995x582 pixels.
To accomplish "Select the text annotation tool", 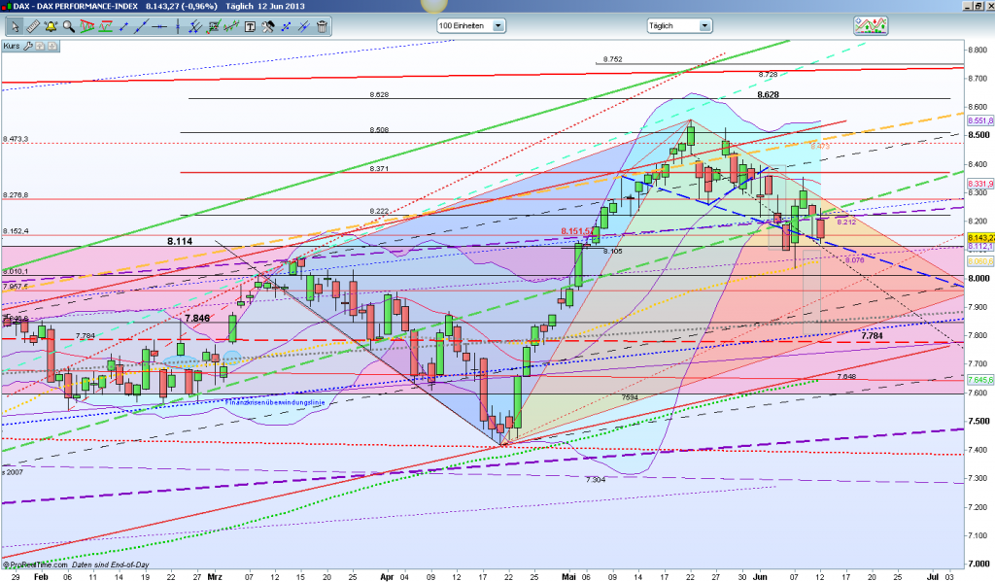I will [250, 26].
